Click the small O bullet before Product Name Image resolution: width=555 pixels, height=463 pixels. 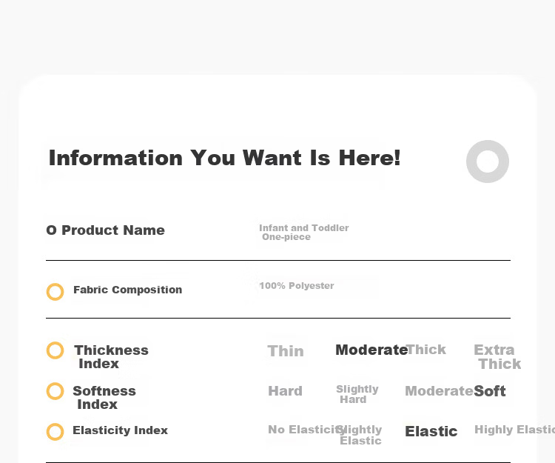click(51, 230)
